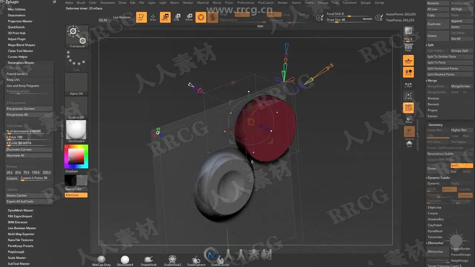Image resolution: width=475 pixels, height=267 pixels.
Task: Select the Draw mode icon
Action: point(153,17)
